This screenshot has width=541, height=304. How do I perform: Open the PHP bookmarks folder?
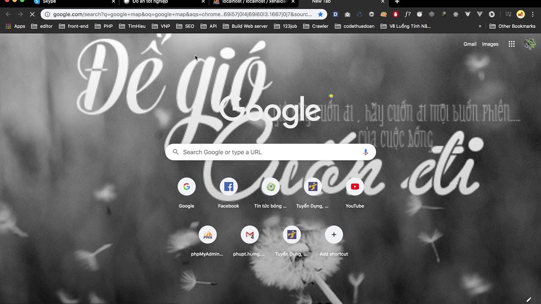(x=104, y=26)
